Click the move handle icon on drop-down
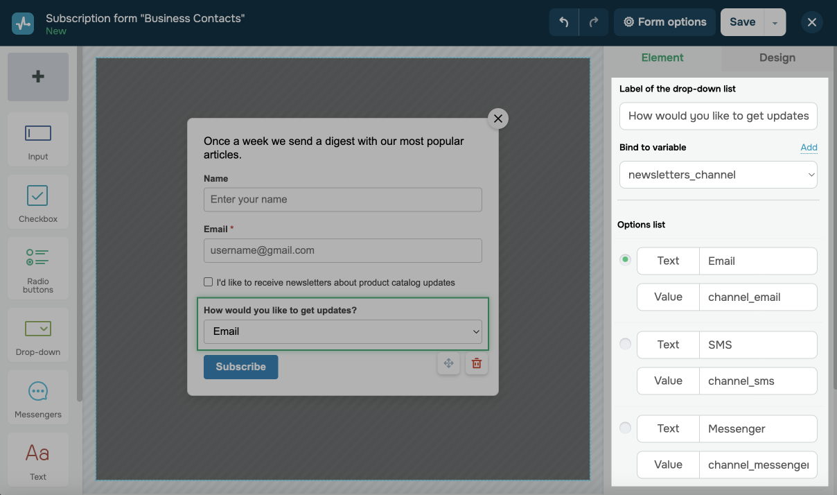837x495 pixels. [x=448, y=363]
